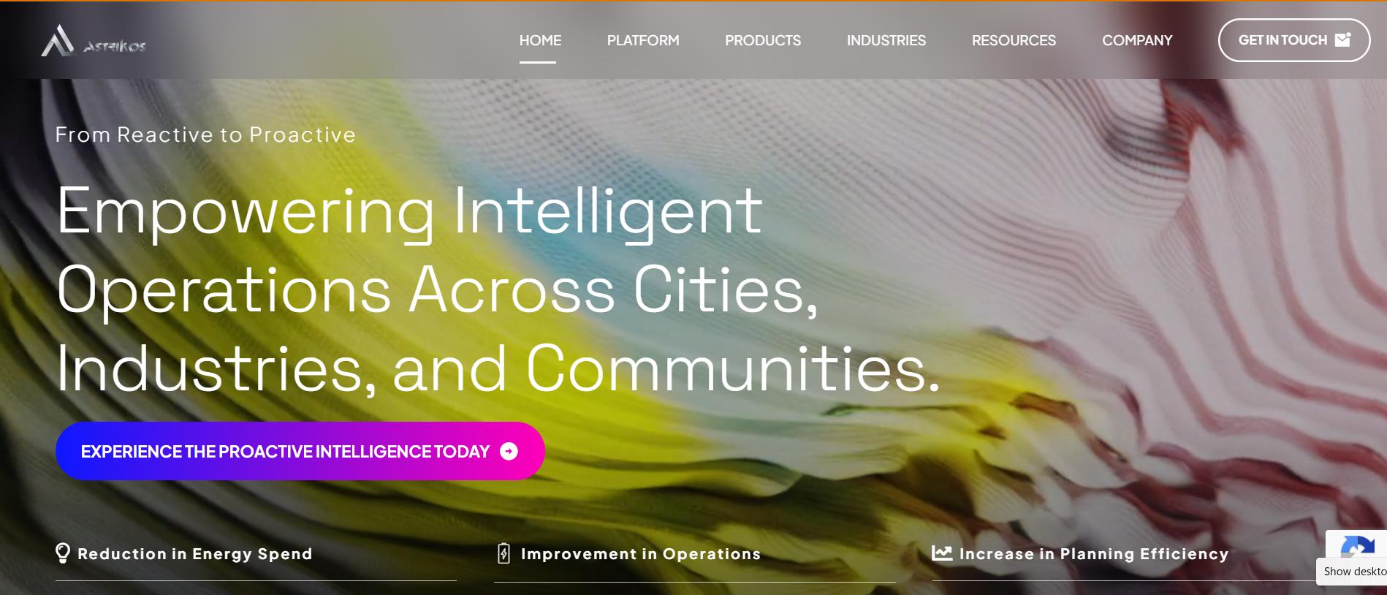
Task: Click the battery icon beside Improvement in Operations
Action: 503,553
